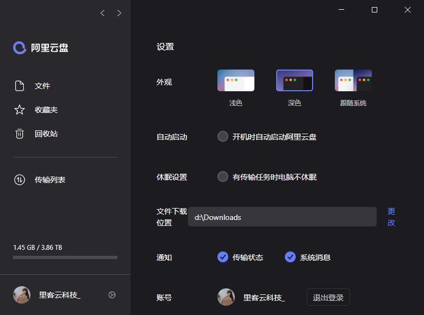The width and height of the screenshot is (424, 315).
Task: Go forward with the right arrow
Action: pyautogui.click(x=119, y=13)
